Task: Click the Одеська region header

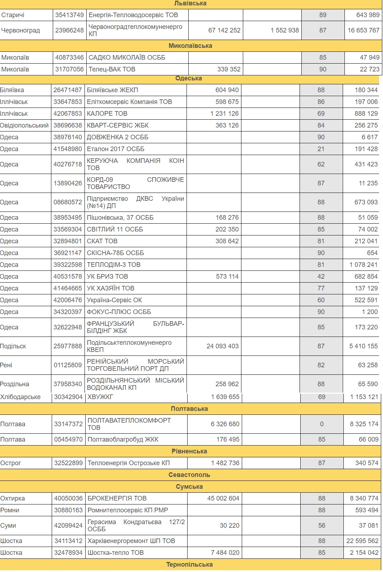Action: (189, 79)
